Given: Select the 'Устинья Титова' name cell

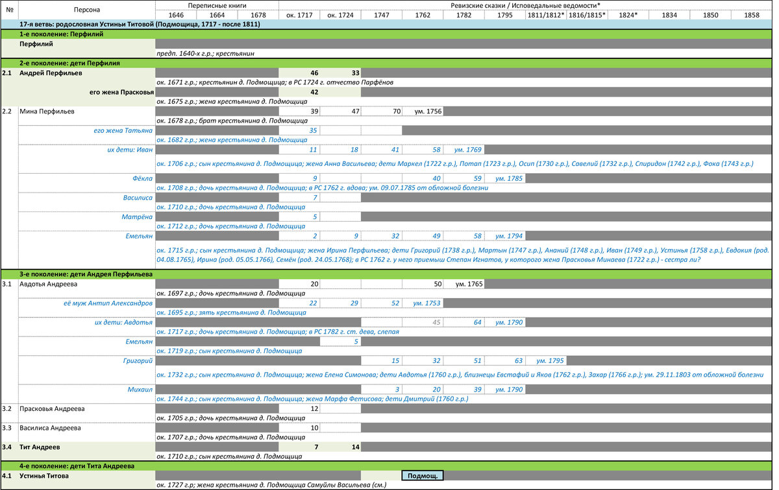Looking at the screenshot, I should (x=86, y=476).
